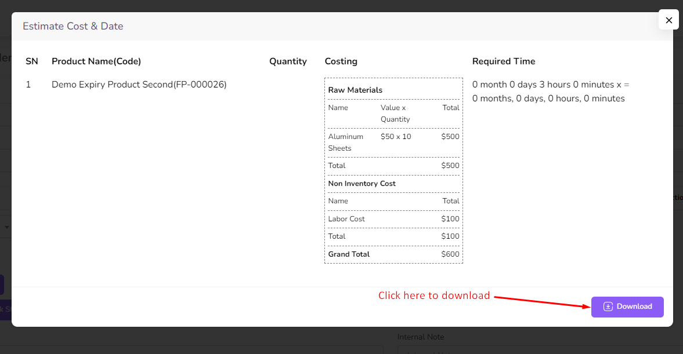Expand the dimmed dropdown arrow behind the dialog
The height and width of the screenshot is (354, 683).
[7, 227]
